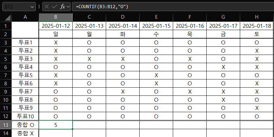Cancel the formula entry with the X icon
This screenshot has width=274, height=137.
[x=47, y=7]
